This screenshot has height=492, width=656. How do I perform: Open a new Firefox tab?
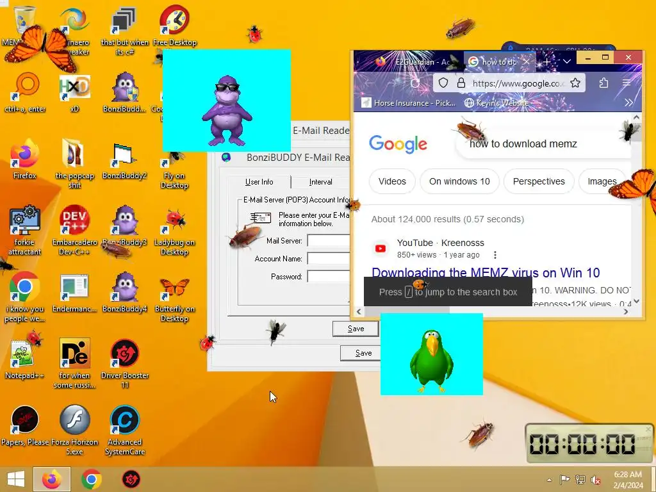(546, 62)
